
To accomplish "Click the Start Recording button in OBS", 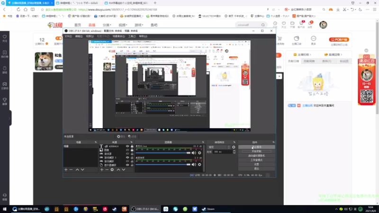I will tap(256, 151).
